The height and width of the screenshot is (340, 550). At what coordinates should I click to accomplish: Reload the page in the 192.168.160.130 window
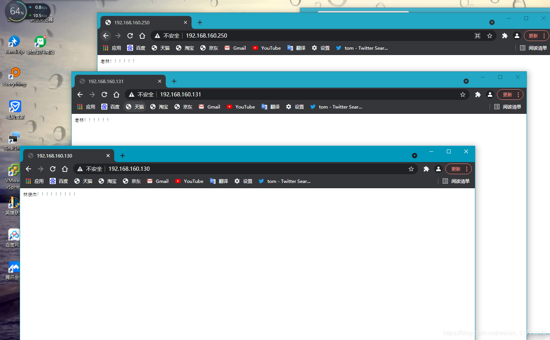pos(53,169)
